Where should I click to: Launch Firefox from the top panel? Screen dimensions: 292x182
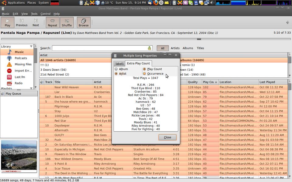point(156,3)
